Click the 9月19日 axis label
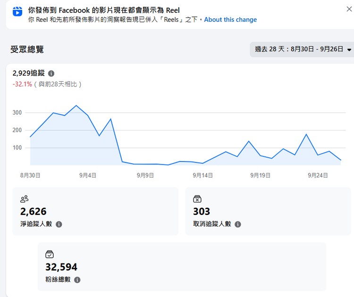The height and width of the screenshot is (297, 354). pos(260,175)
